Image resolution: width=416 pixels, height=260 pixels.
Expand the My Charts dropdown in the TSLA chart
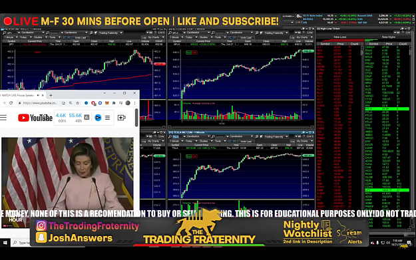tap(306, 141)
